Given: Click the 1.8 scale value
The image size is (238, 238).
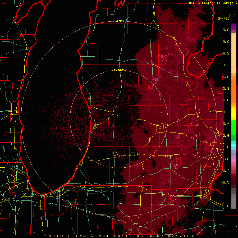Looking at the screenshot, I should (x=226, y=147).
